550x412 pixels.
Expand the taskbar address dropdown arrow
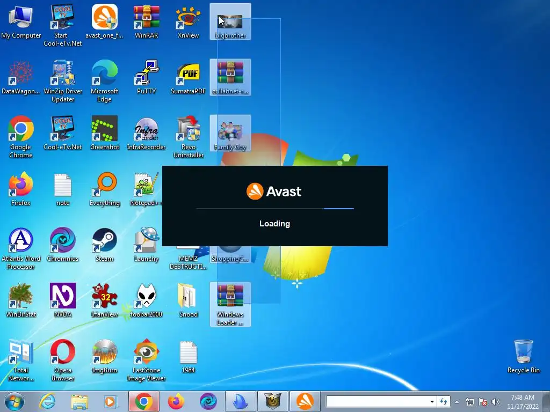432,402
